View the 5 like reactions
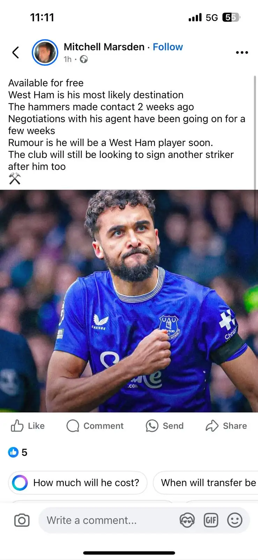Image resolution: width=258 pixels, height=560 pixels. [17, 452]
